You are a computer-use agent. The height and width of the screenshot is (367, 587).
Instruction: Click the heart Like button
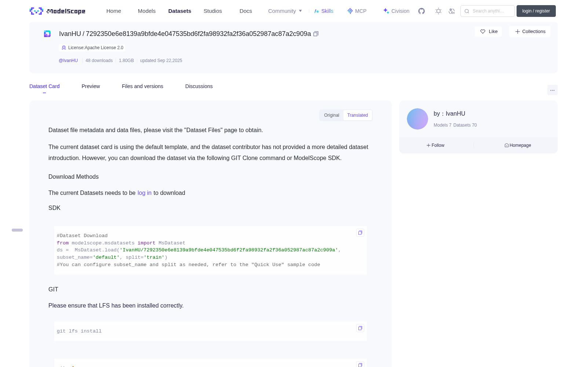[x=488, y=32]
